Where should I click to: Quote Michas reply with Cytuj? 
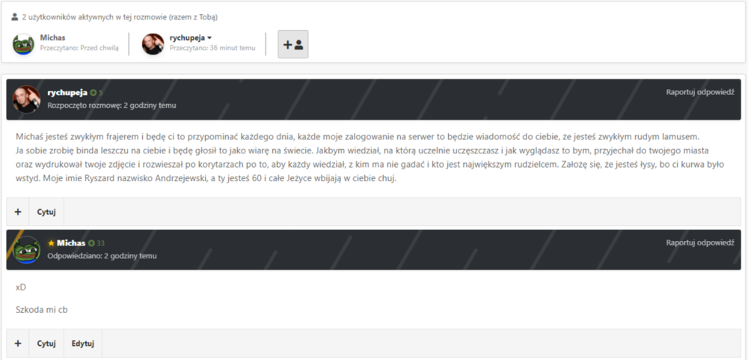tap(46, 344)
